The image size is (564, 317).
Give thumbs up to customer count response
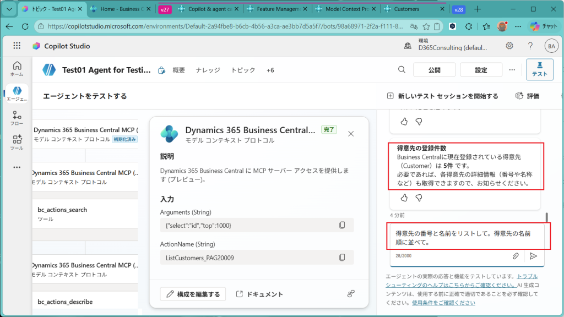pos(404,198)
